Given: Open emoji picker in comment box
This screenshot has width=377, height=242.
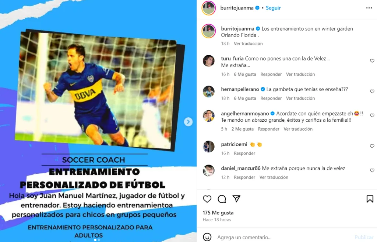Looking at the screenshot, I should (207, 237).
